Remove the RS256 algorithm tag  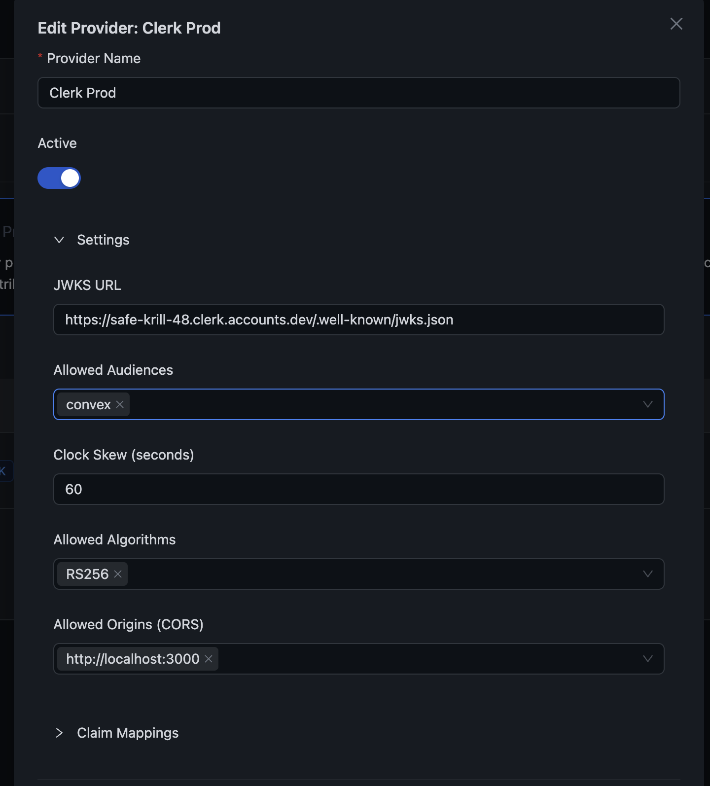[118, 574]
